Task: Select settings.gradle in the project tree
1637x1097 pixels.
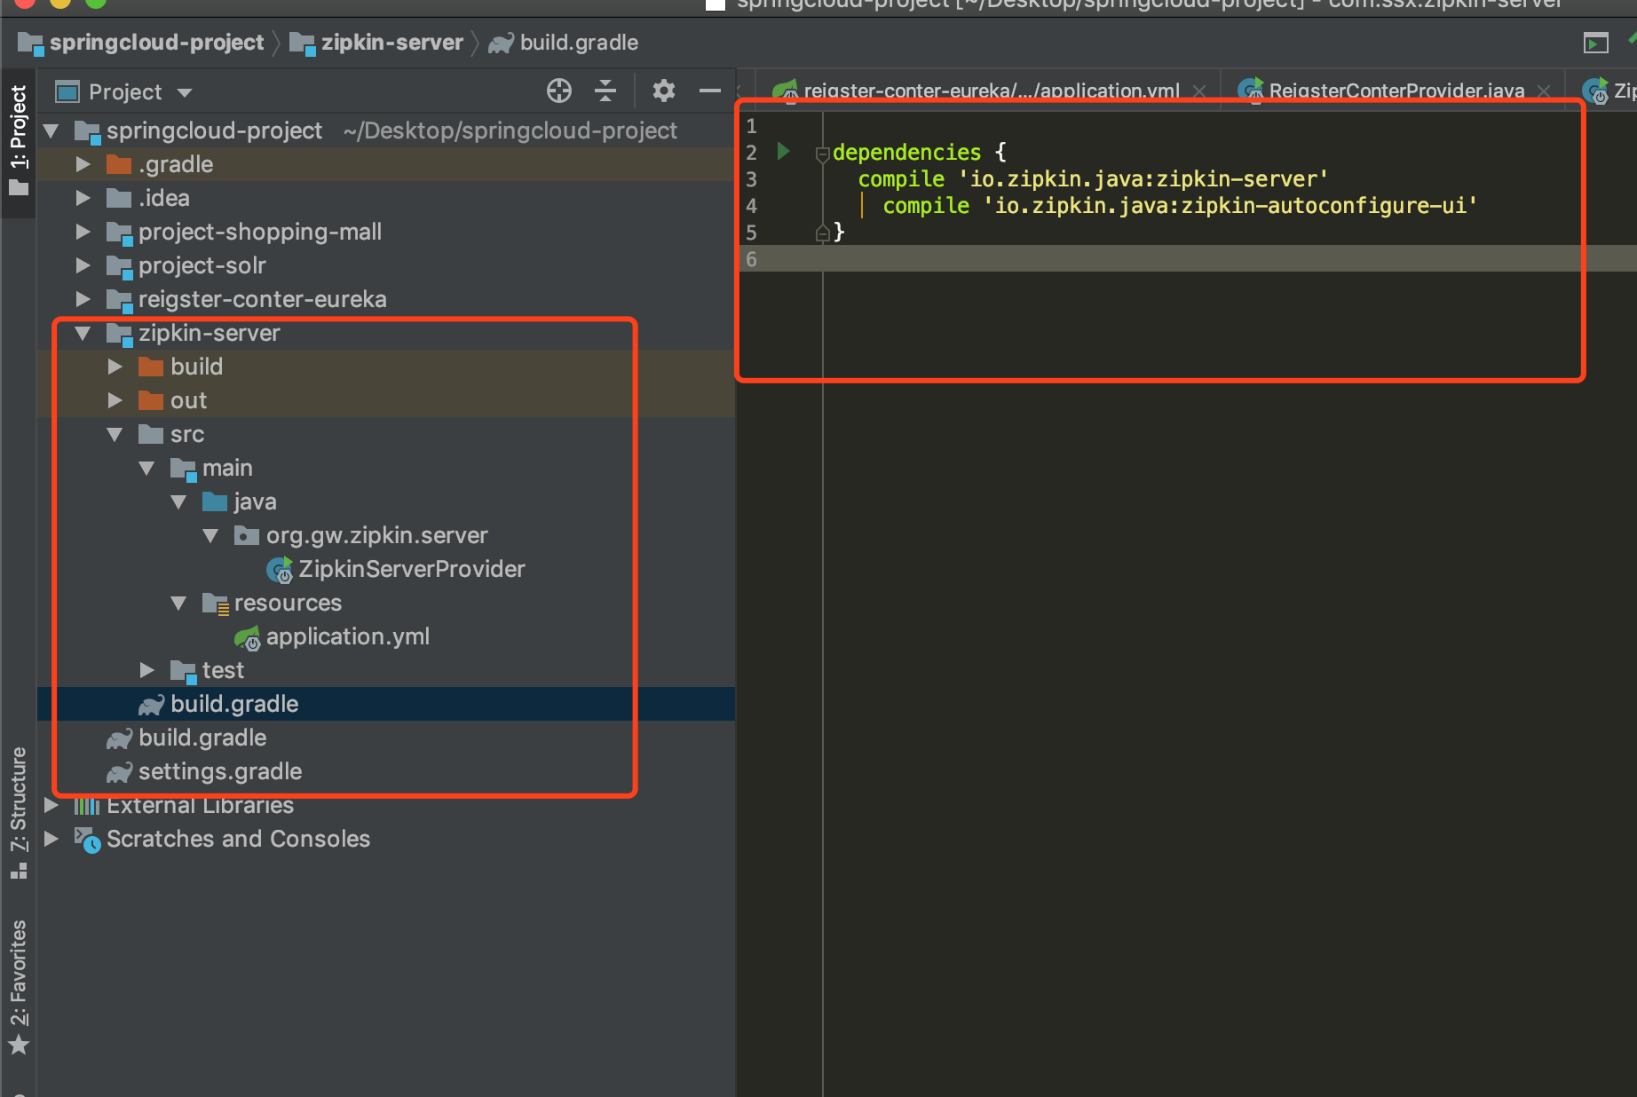Action: 219,771
